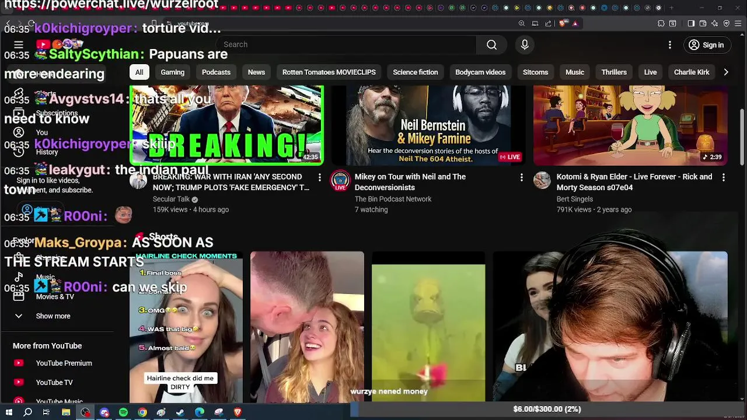
Task: Open video title 'BREAKING: WAR WITH IRAN'
Action: pos(231,182)
